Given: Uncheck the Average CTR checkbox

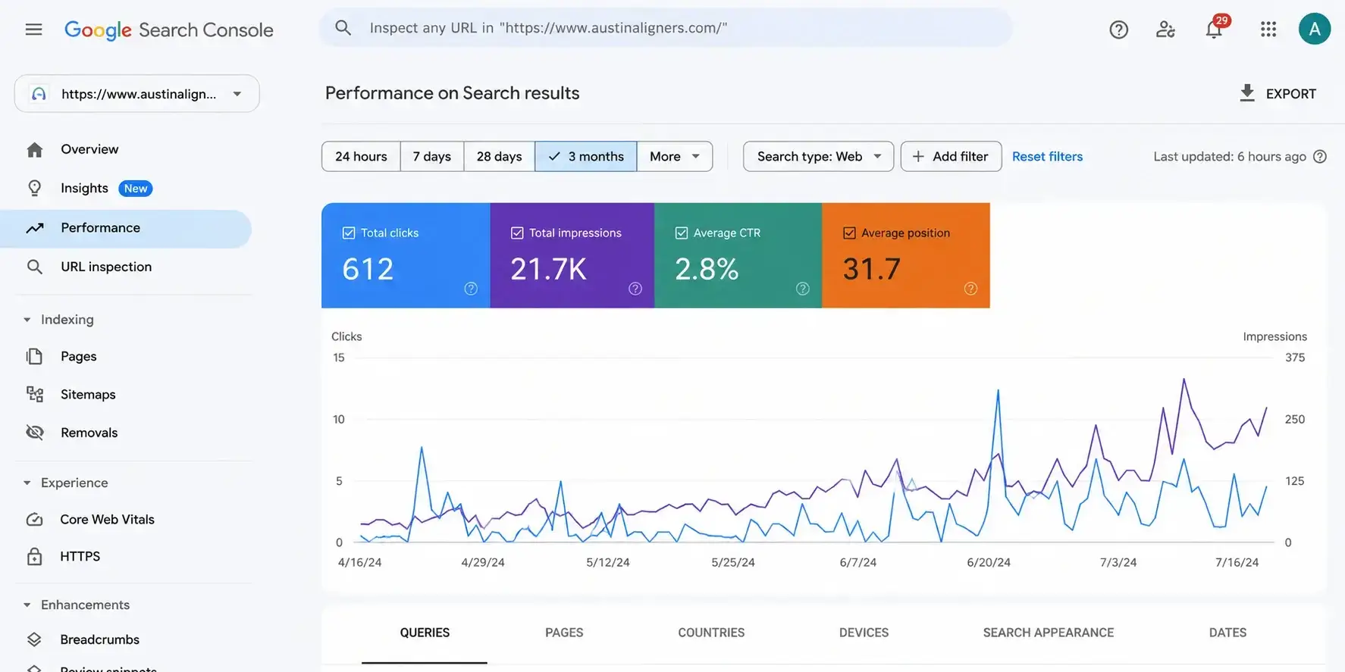Looking at the screenshot, I should pos(682,233).
